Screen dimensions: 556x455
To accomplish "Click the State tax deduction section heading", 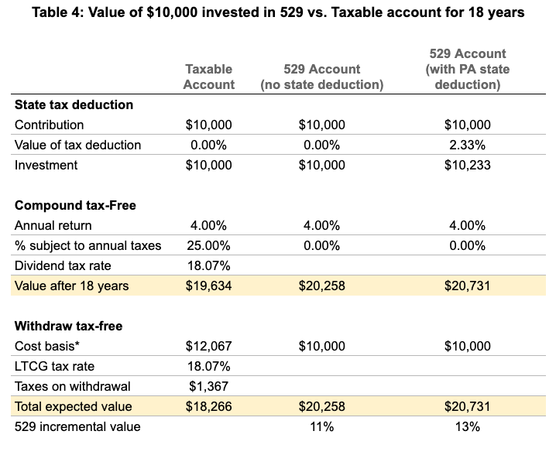I will click(x=74, y=104).
